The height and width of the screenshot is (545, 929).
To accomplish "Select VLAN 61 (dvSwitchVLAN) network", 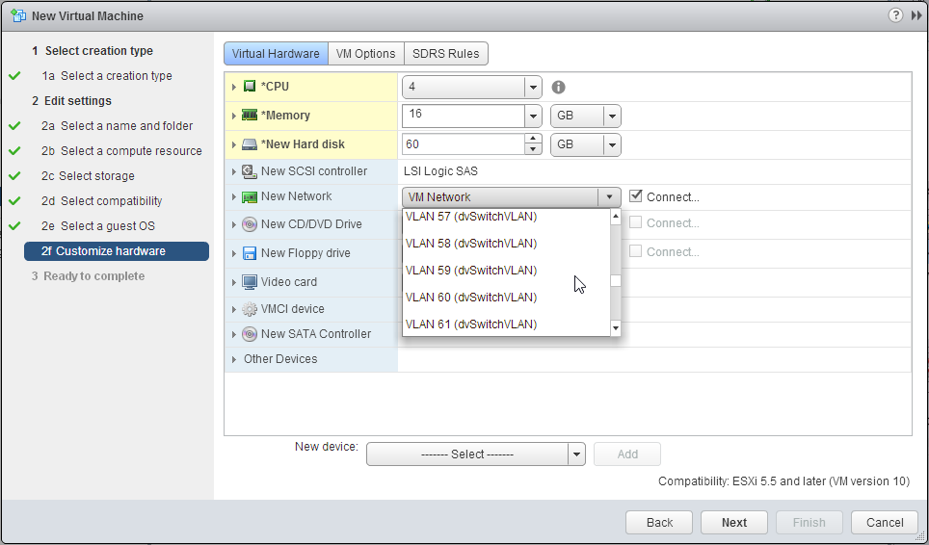I will click(x=506, y=324).
